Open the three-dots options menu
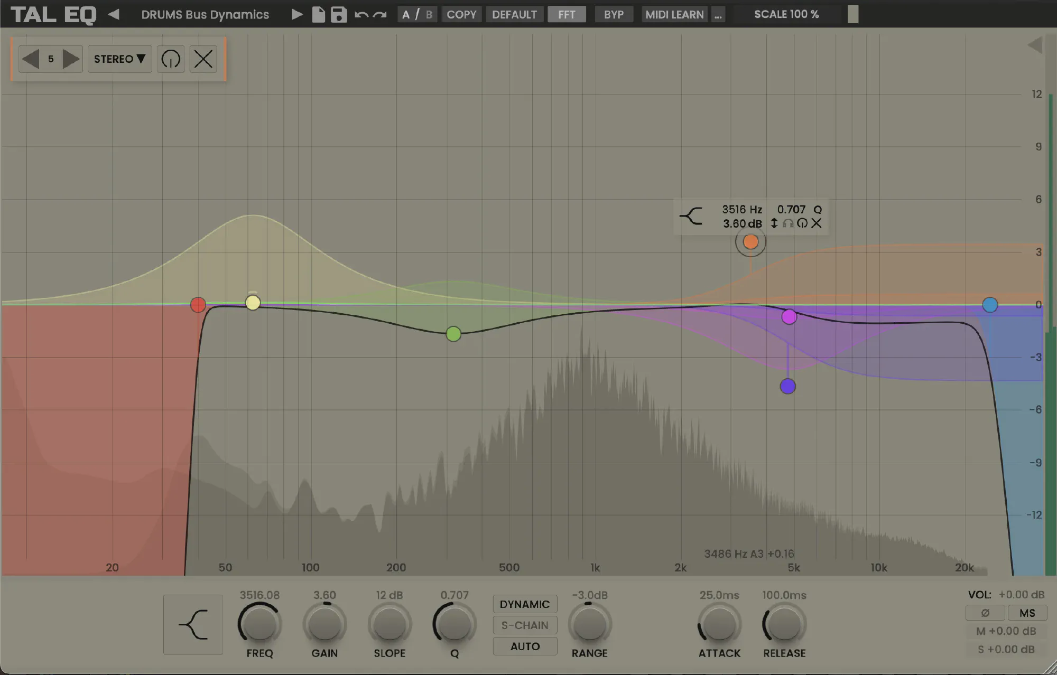The height and width of the screenshot is (675, 1057). (718, 14)
